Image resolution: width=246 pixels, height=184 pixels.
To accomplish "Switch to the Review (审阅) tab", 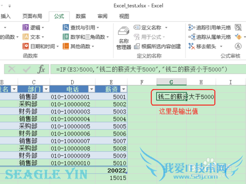I will pos(102,16).
